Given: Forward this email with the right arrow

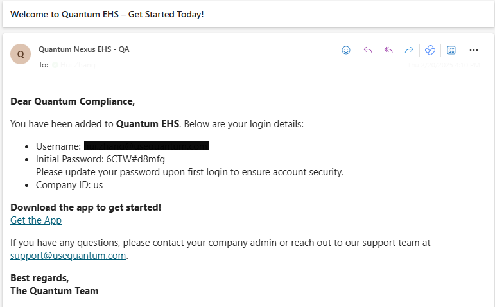Looking at the screenshot, I should (x=409, y=50).
